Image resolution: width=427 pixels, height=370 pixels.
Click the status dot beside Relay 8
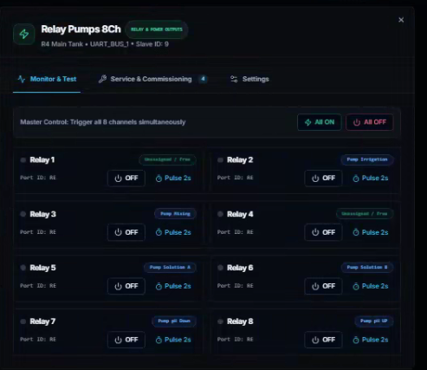(220, 321)
